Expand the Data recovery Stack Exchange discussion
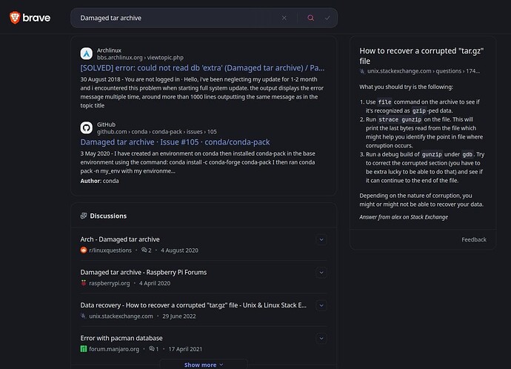This screenshot has width=511, height=369. point(321,305)
